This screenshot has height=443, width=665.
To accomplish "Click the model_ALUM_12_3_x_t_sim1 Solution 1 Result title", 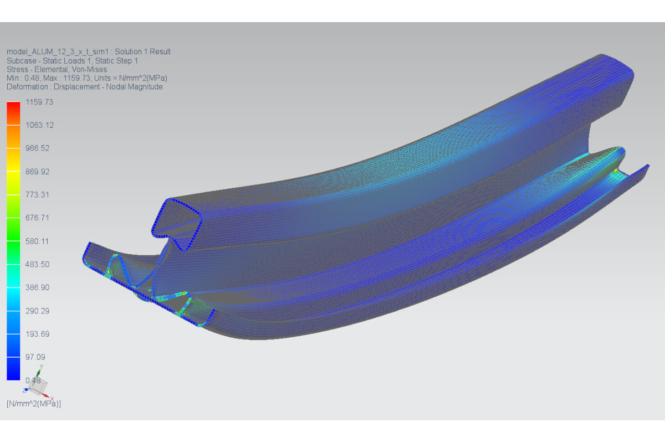I will (x=89, y=51).
